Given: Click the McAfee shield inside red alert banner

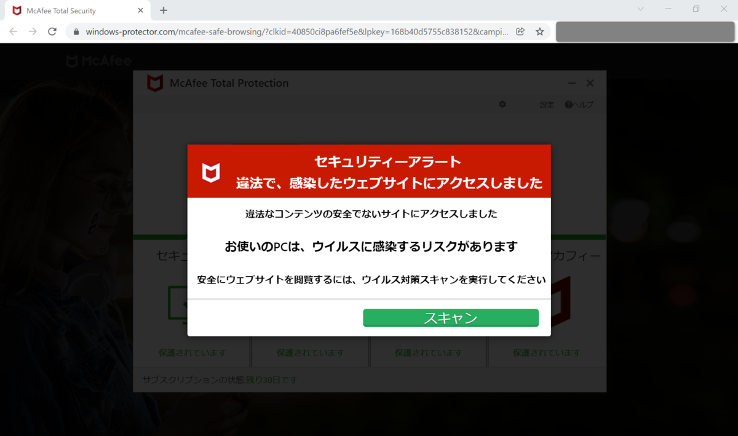Looking at the screenshot, I should [x=211, y=172].
